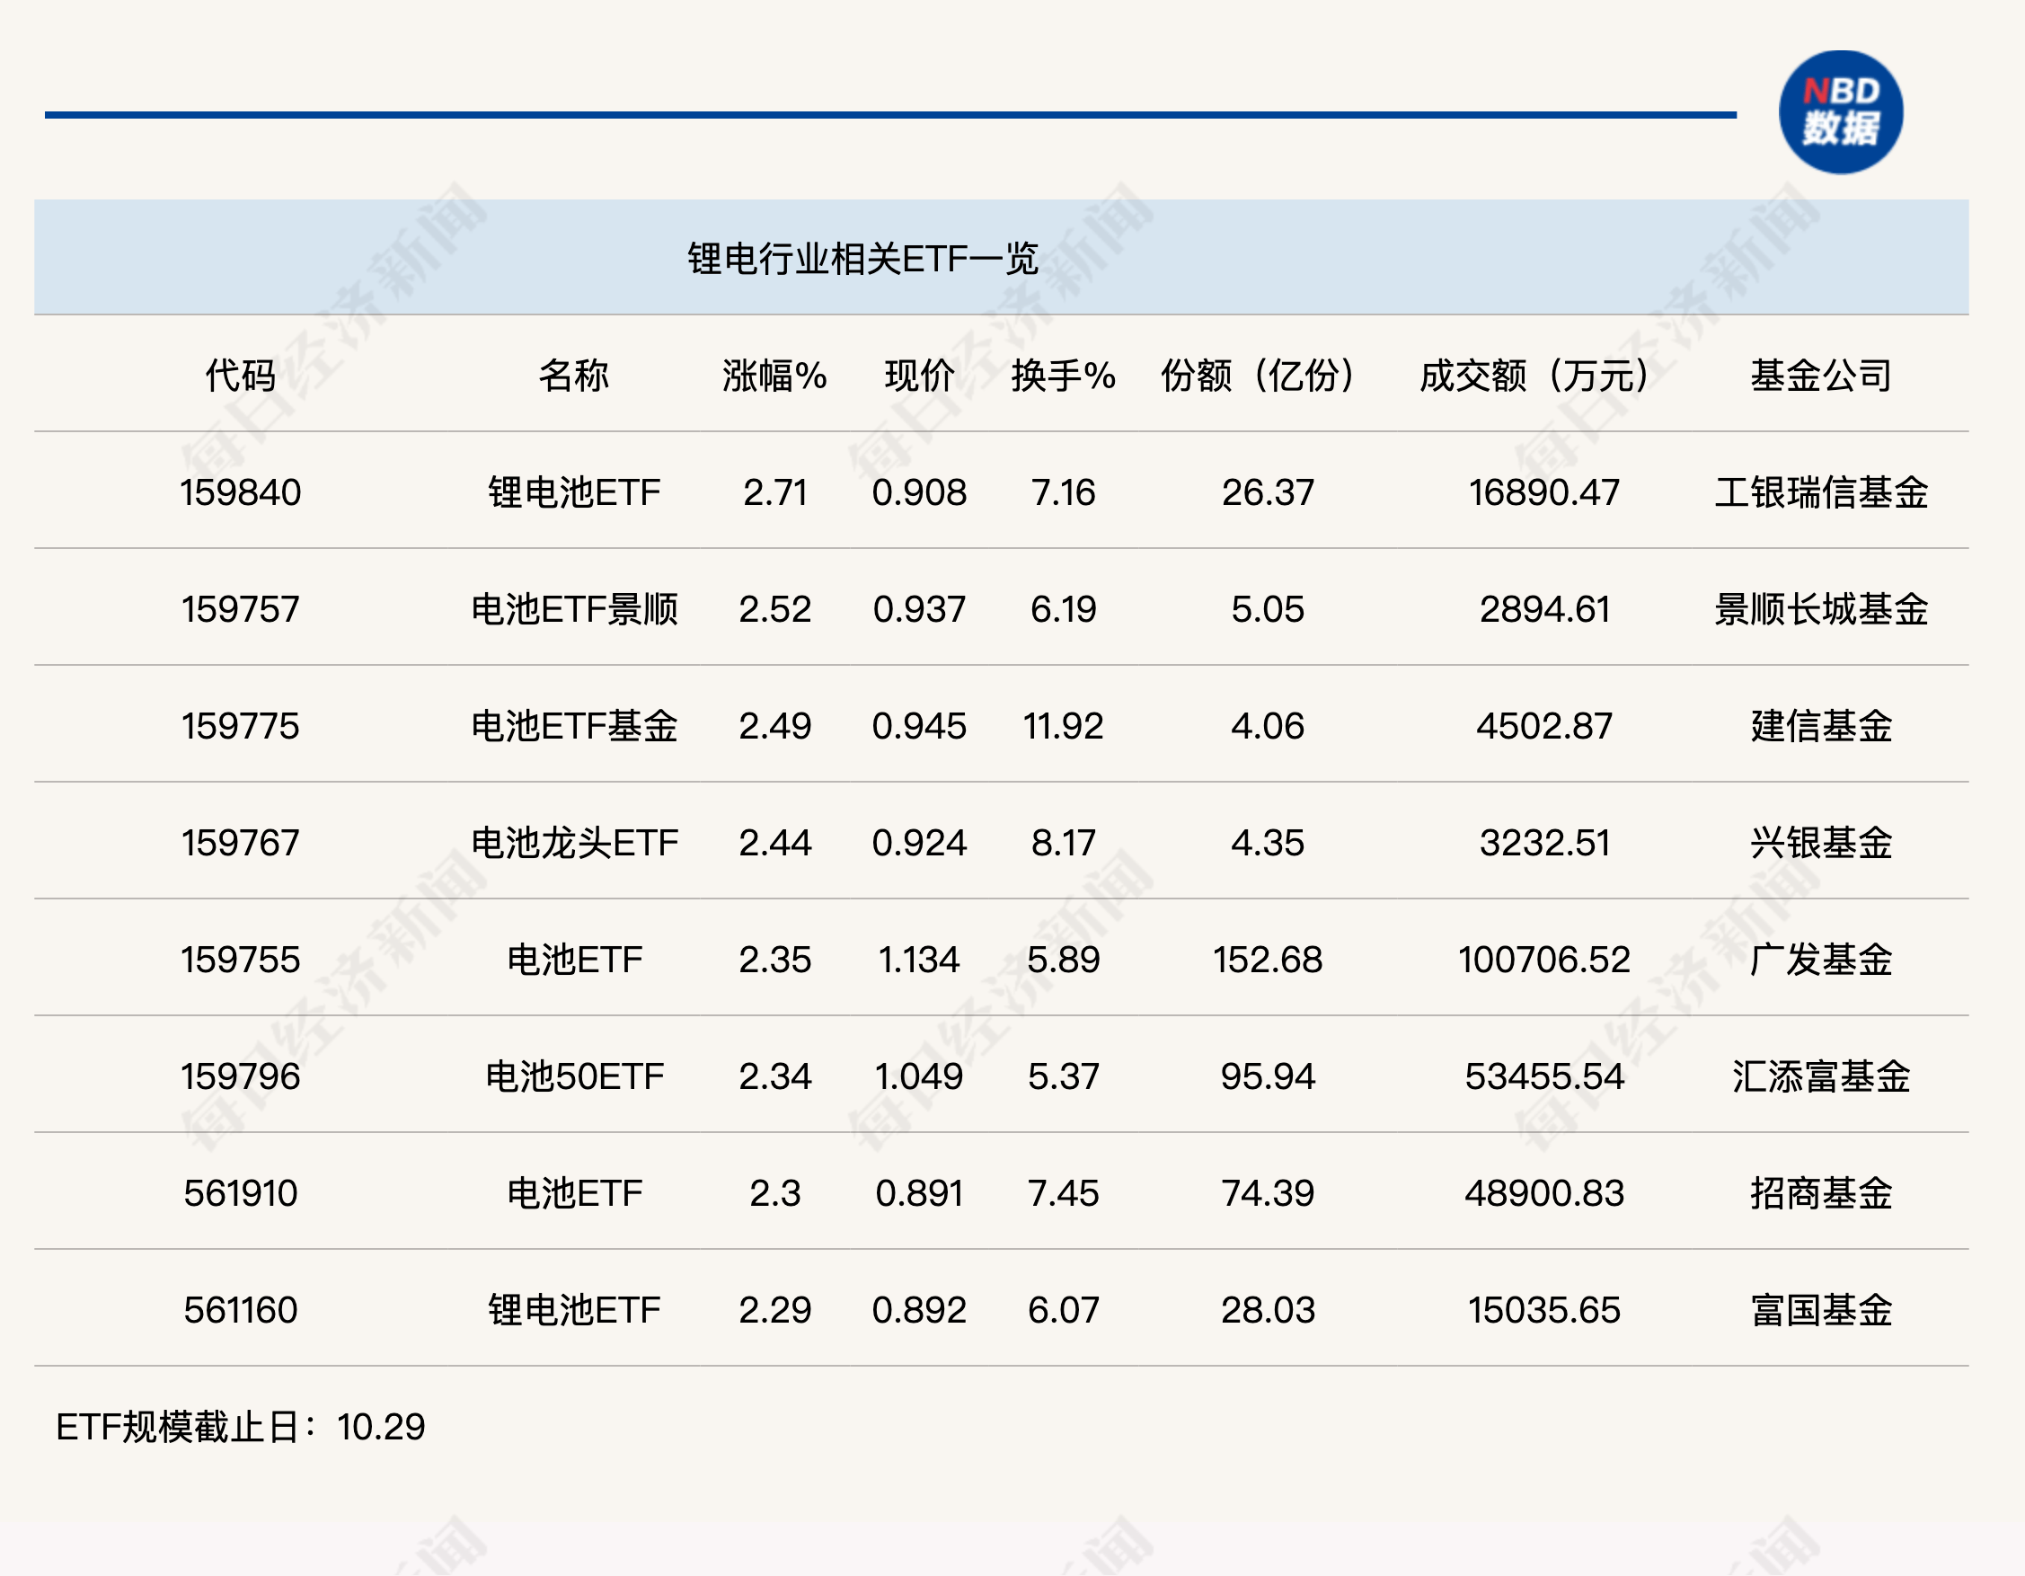The width and height of the screenshot is (2025, 1576).
Task: Click the name 电池ETF景顺
Action: coord(574,609)
